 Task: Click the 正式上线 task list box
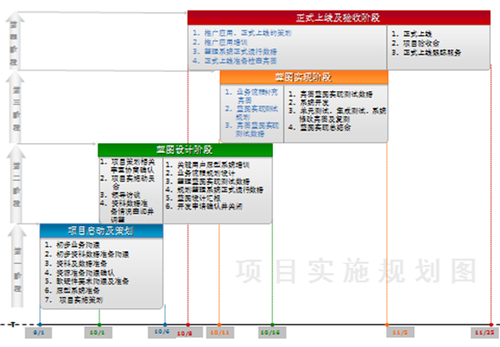(439, 47)
